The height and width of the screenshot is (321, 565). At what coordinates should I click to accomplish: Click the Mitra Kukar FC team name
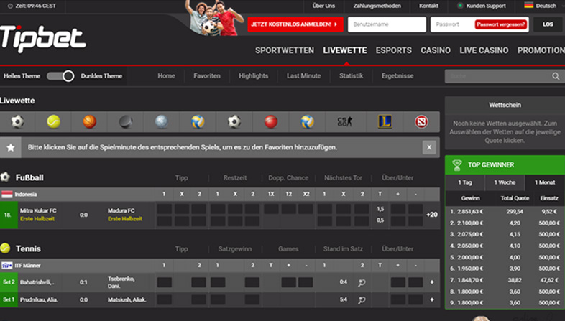point(38,210)
